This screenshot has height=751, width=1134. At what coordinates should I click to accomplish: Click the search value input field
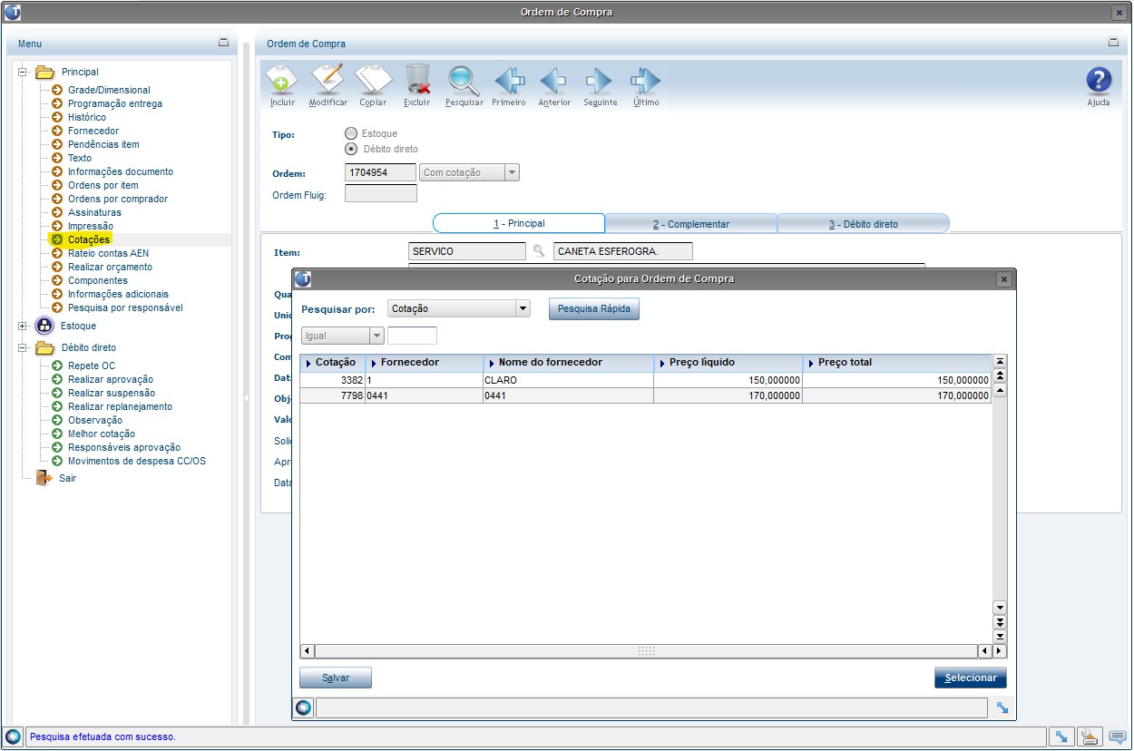(412, 336)
